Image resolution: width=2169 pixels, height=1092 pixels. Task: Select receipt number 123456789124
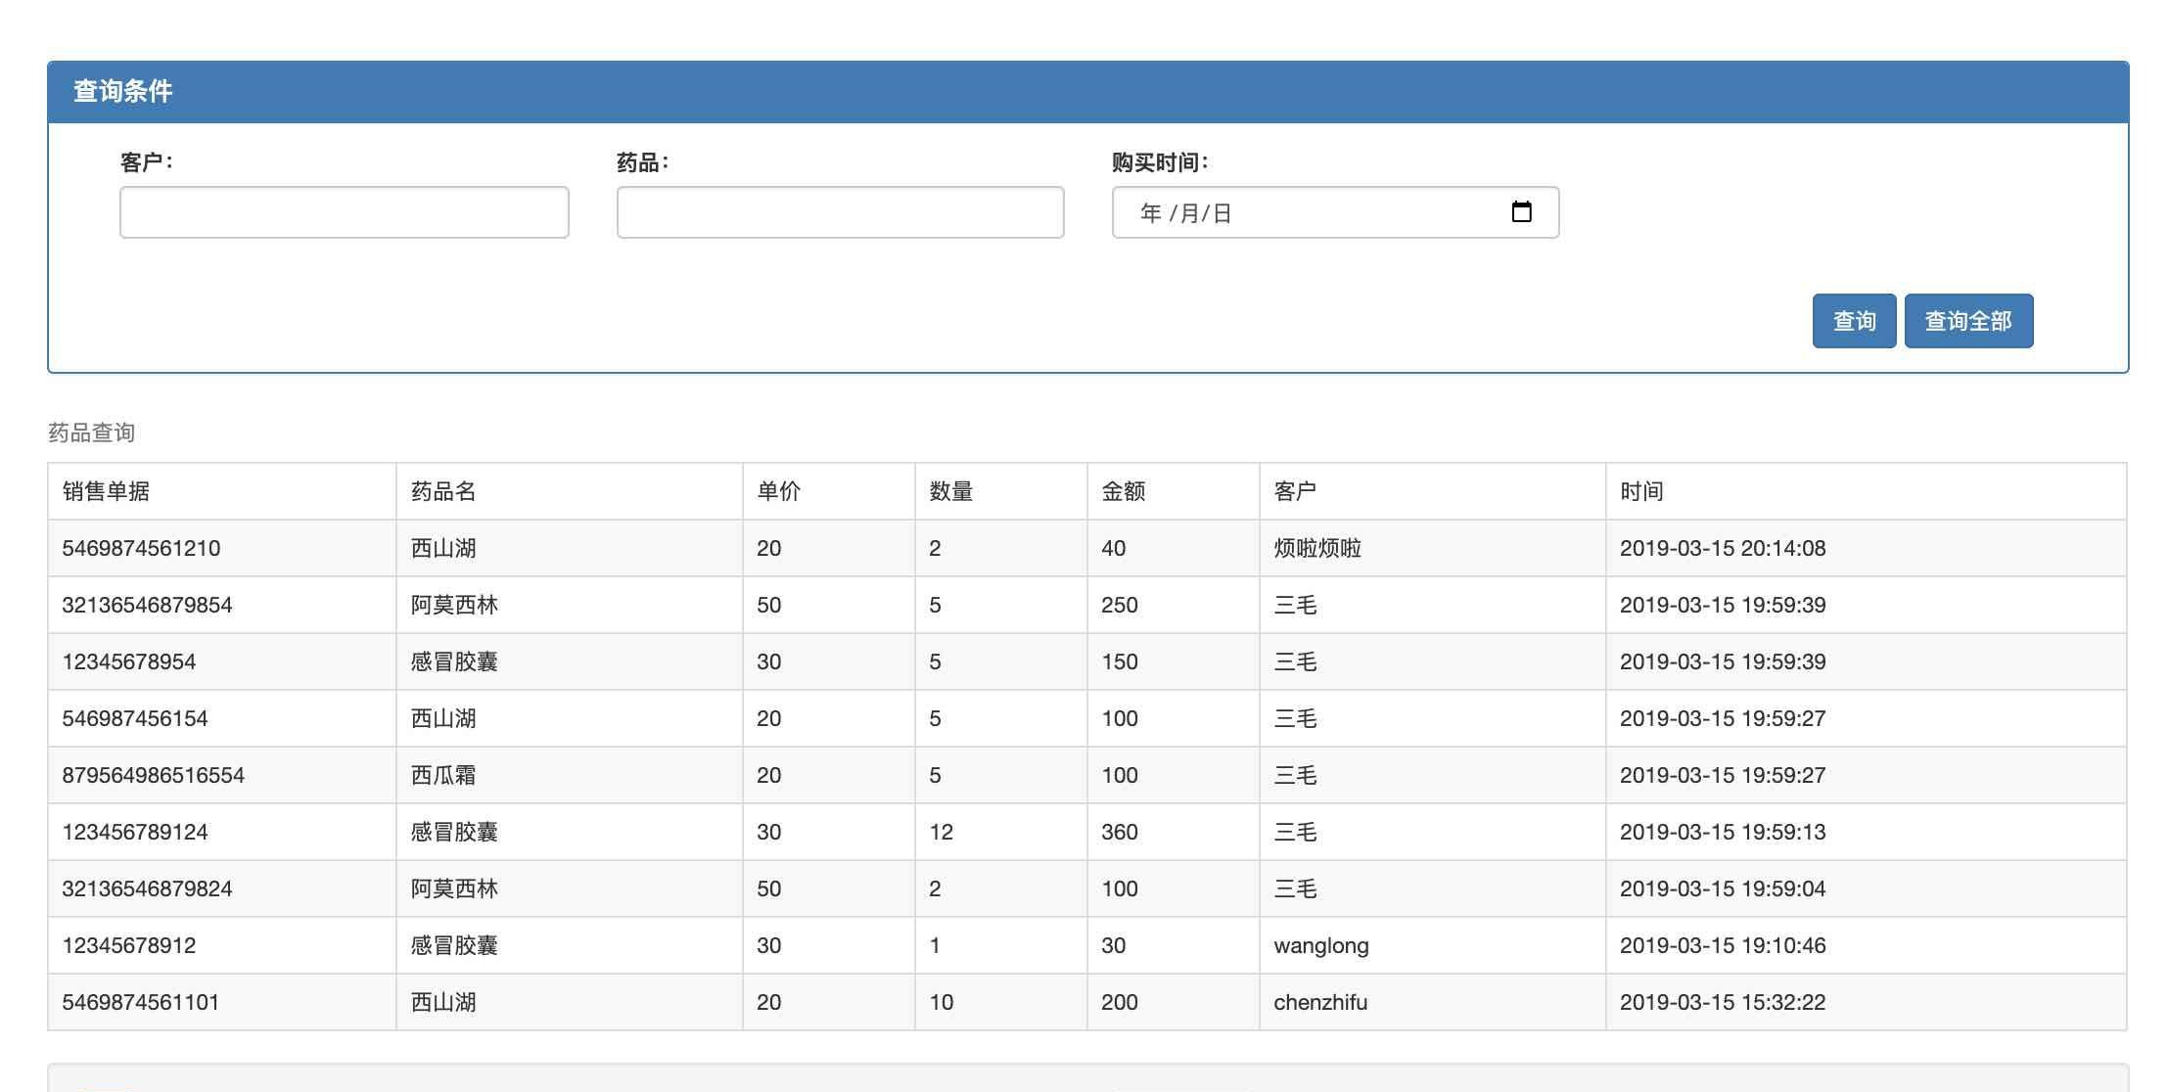click(x=135, y=832)
